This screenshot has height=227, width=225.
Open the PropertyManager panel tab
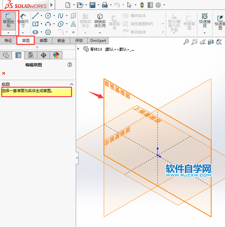pyautogui.click(x=18, y=55)
